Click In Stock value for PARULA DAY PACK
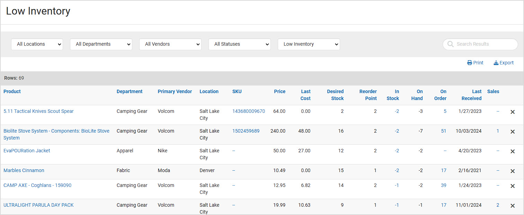 (x=397, y=205)
